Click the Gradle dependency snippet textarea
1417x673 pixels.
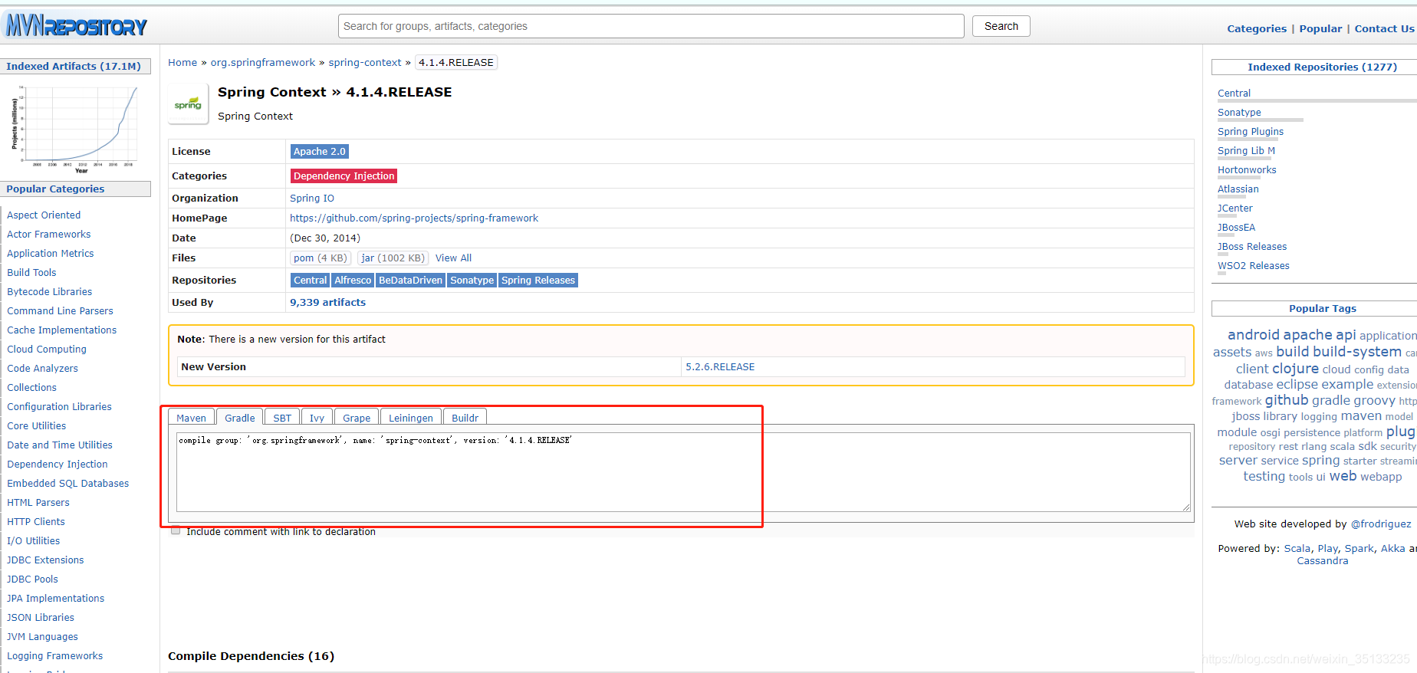point(683,471)
